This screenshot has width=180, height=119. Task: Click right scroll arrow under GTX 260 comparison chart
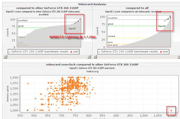pyautogui.click(x=89, y=57)
